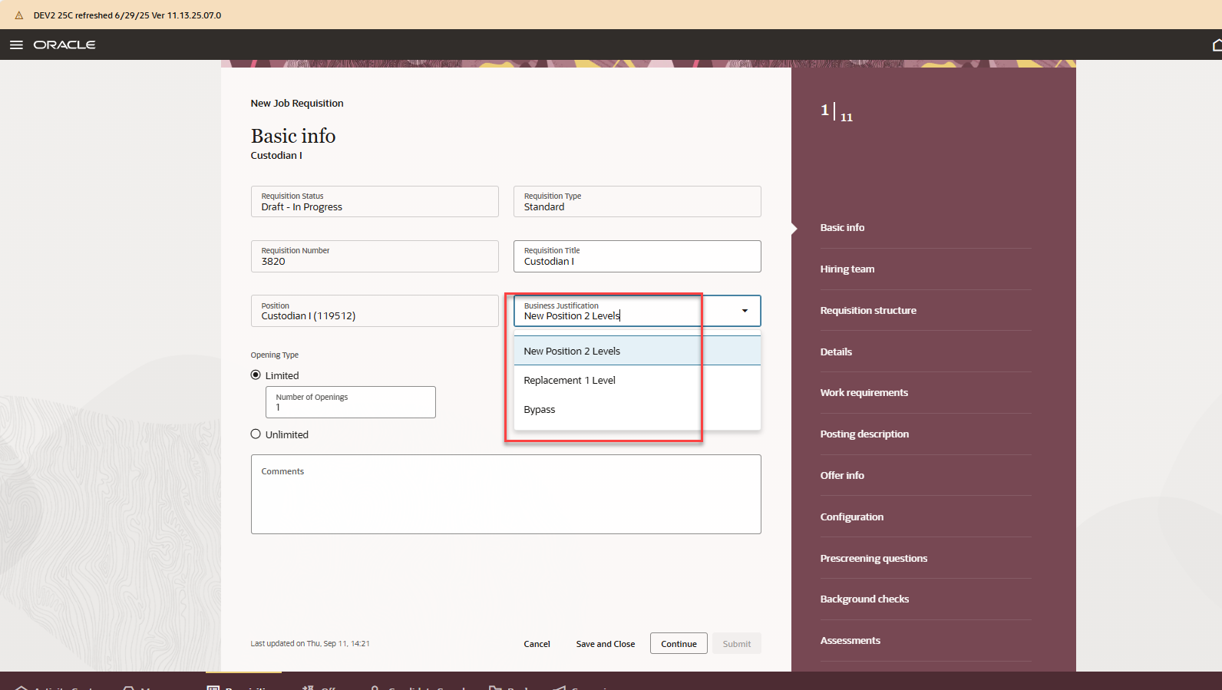Image resolution: width=1222 pixels, height=690 pixels.
Task: Open the Oracle navigator hamburger menu
Action: pos(16,45)
